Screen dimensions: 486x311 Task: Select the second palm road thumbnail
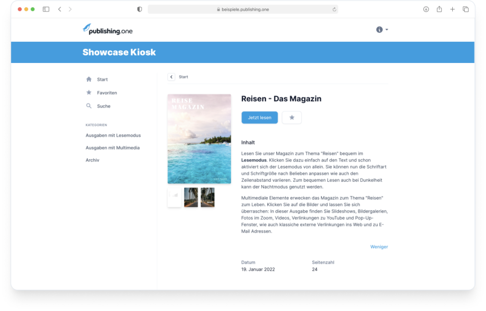191,197
